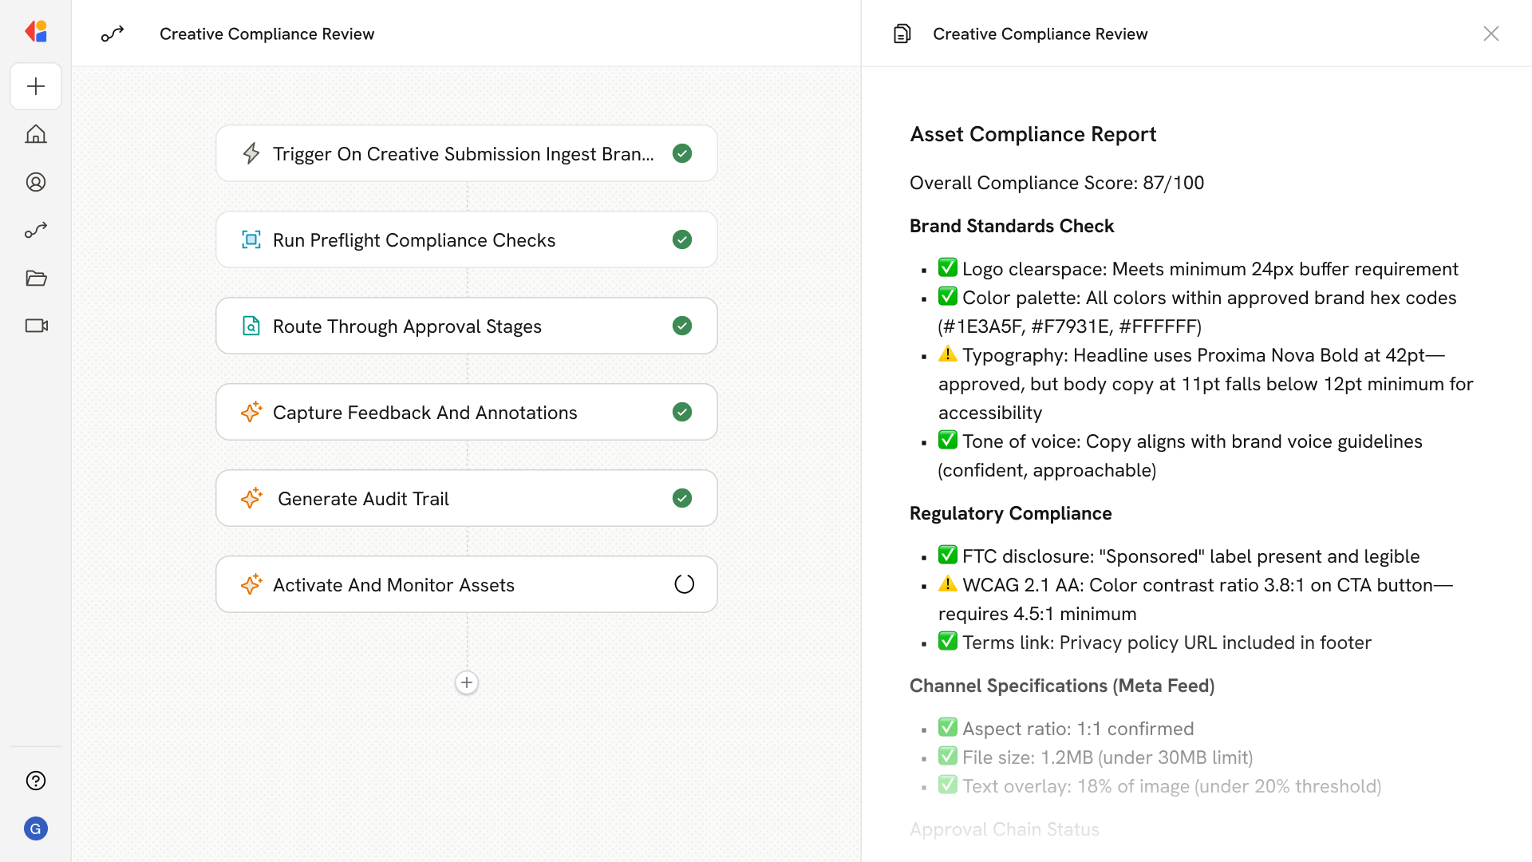The height and width of the screenshot is (862, 1532).
Task: Click the workflow path icon beside title
Action: coord(113,34)
